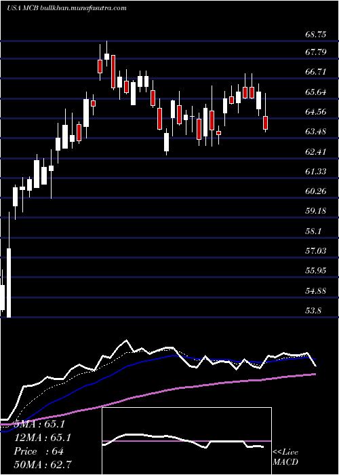Select the 62.41 price axis label
The image size is (339, 475).
click(316, 151)
